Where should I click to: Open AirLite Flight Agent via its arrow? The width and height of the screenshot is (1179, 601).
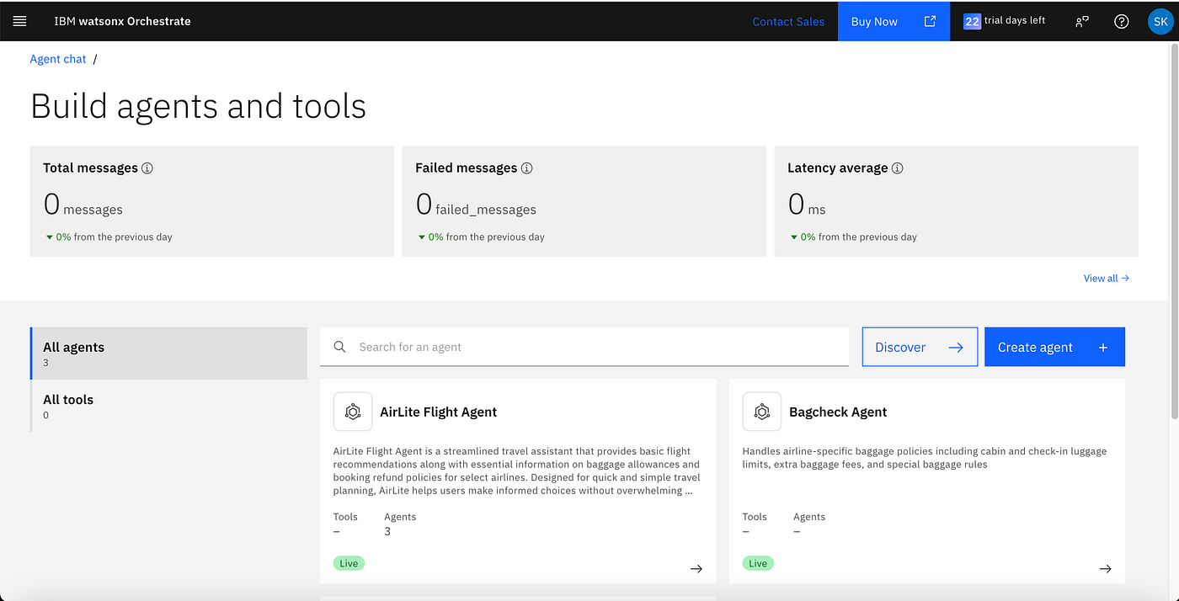click(x=696, y=569)
